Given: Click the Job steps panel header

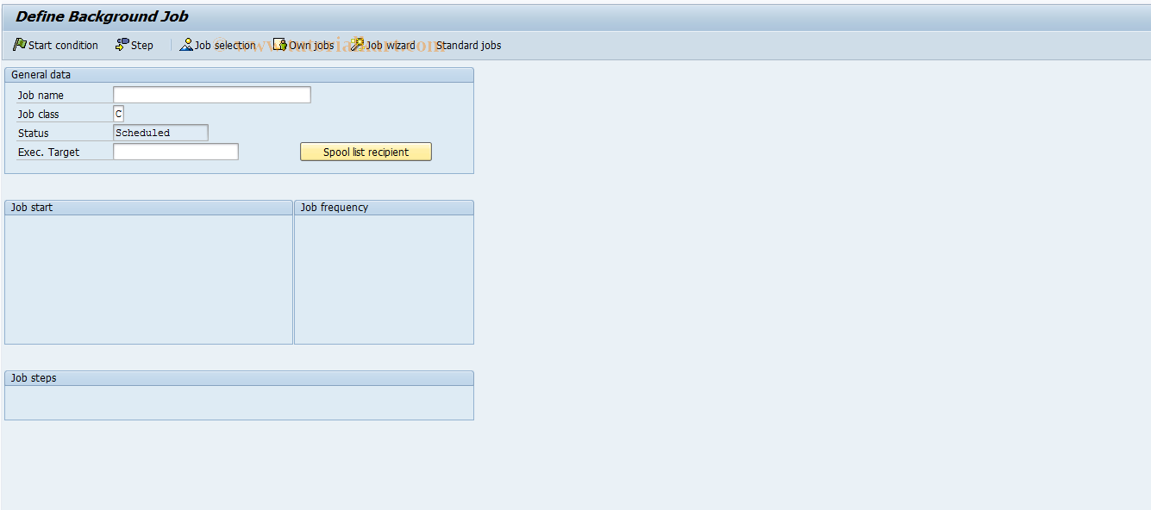Looking at the screenshot, I should point(239,378).
